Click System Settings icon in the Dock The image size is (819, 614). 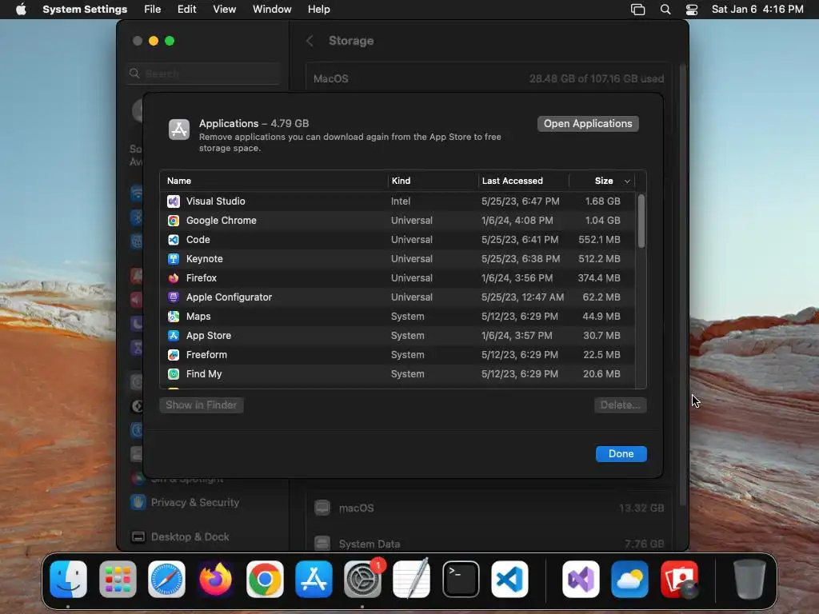(x=362, y=579)
